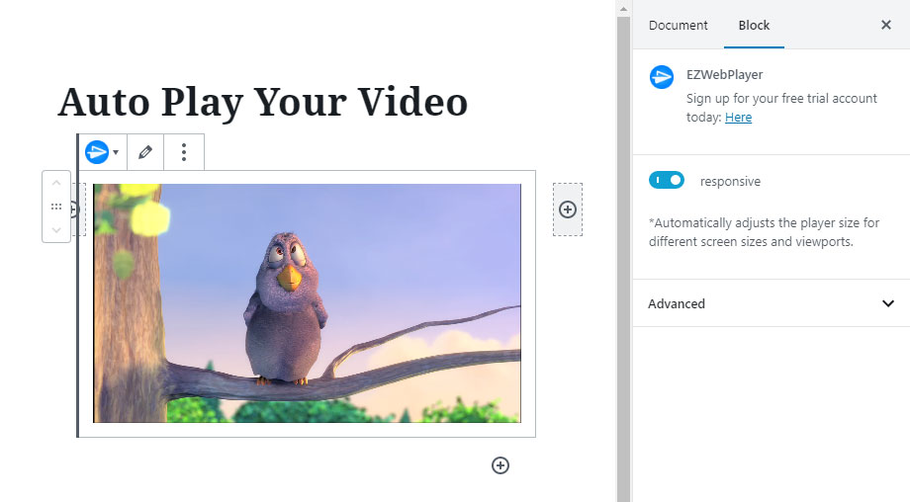This screenshot has width=910, height=502.
Task: Click the add block plus icon below video
Action: pyautogui.click(x=500, y=464)
